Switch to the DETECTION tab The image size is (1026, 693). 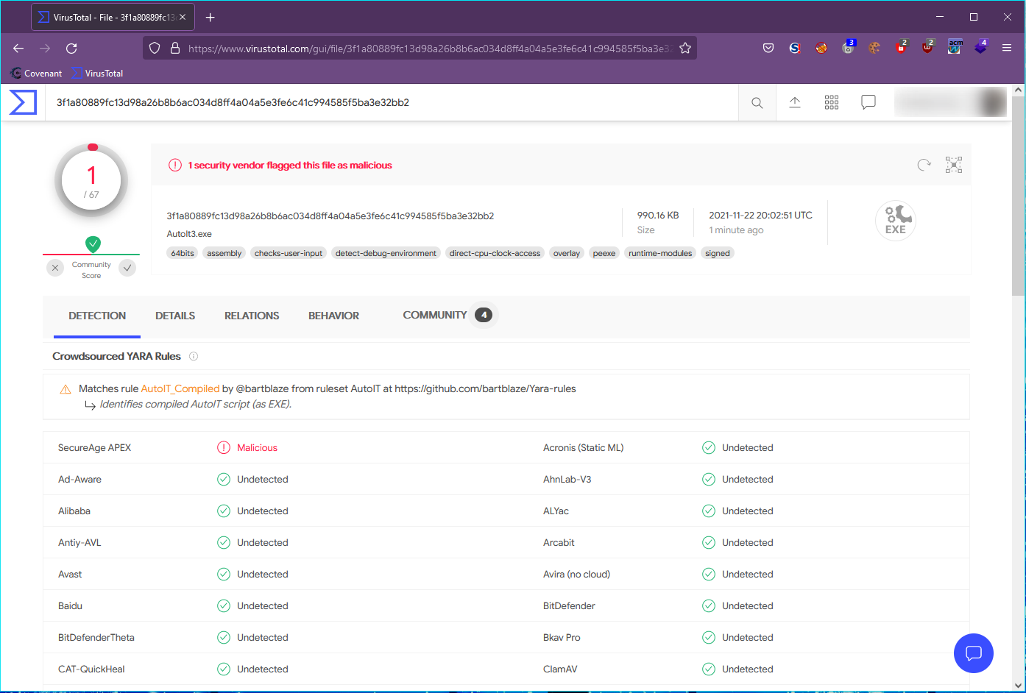[97, 316]
